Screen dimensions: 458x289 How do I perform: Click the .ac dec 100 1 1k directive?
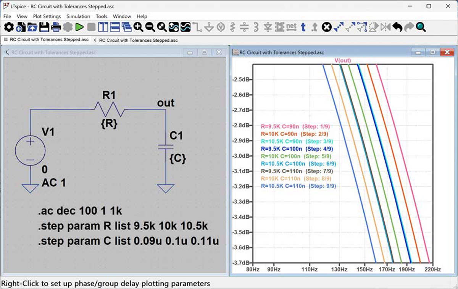point(80,211)
